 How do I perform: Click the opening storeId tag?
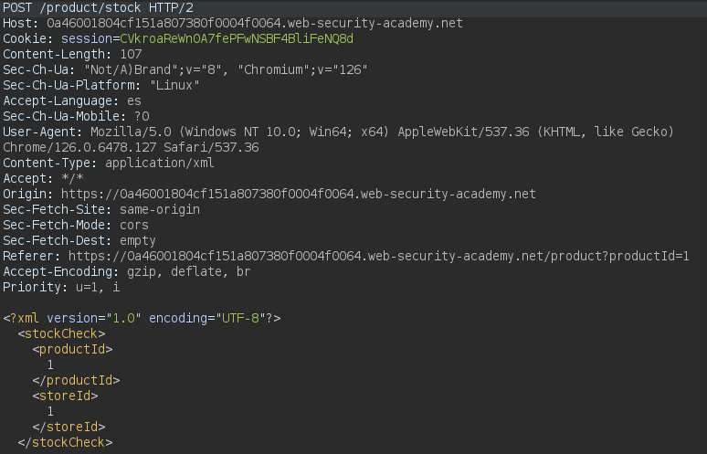point(65,396)
